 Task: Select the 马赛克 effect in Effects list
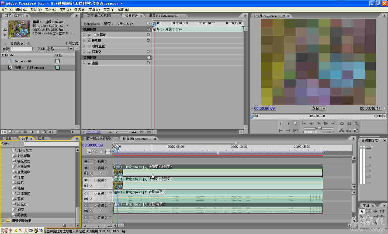point(22,215)
